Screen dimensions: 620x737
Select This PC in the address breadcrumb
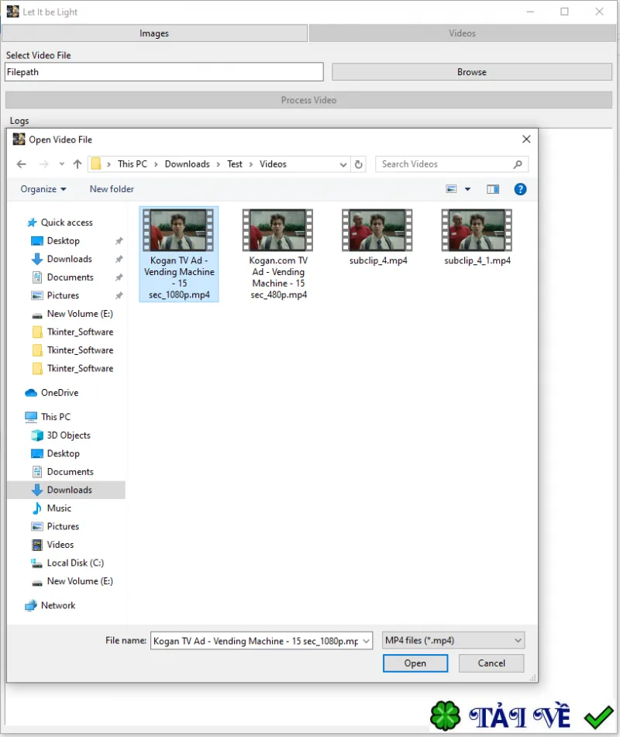tap(132, 164)
